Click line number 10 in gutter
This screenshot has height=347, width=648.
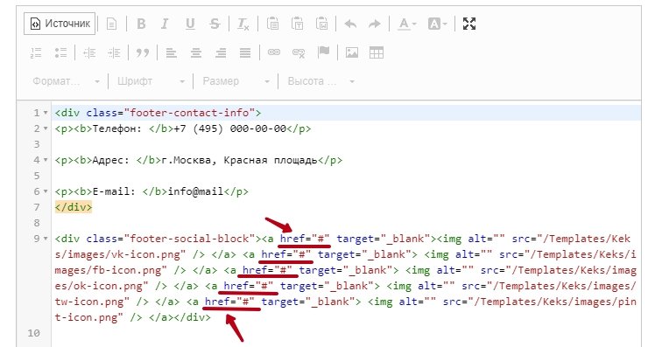34,333
